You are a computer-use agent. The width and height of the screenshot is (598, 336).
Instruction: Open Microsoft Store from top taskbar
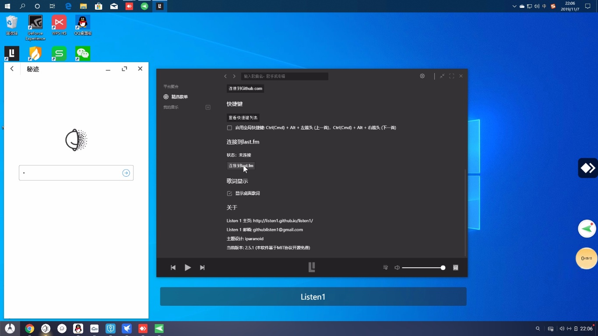[x=98, y=6]
